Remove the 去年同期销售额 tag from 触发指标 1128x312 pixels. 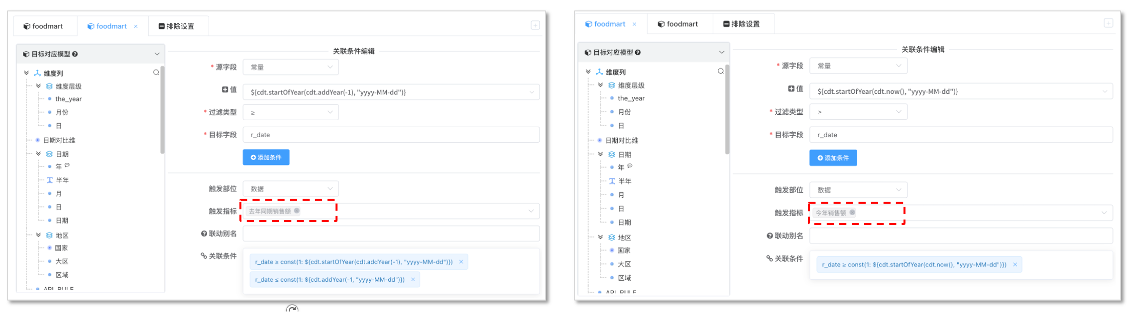(x=297, y=211)
